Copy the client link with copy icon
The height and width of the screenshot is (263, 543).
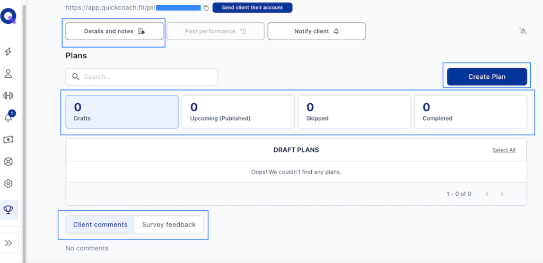pyautogui.click(x=206, y=8)
